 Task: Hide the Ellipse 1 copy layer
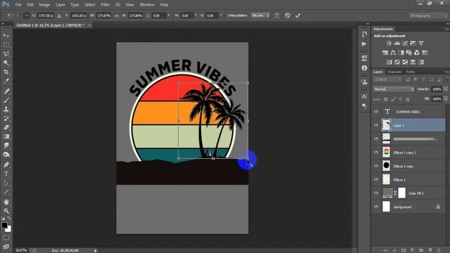pos(376,166)
